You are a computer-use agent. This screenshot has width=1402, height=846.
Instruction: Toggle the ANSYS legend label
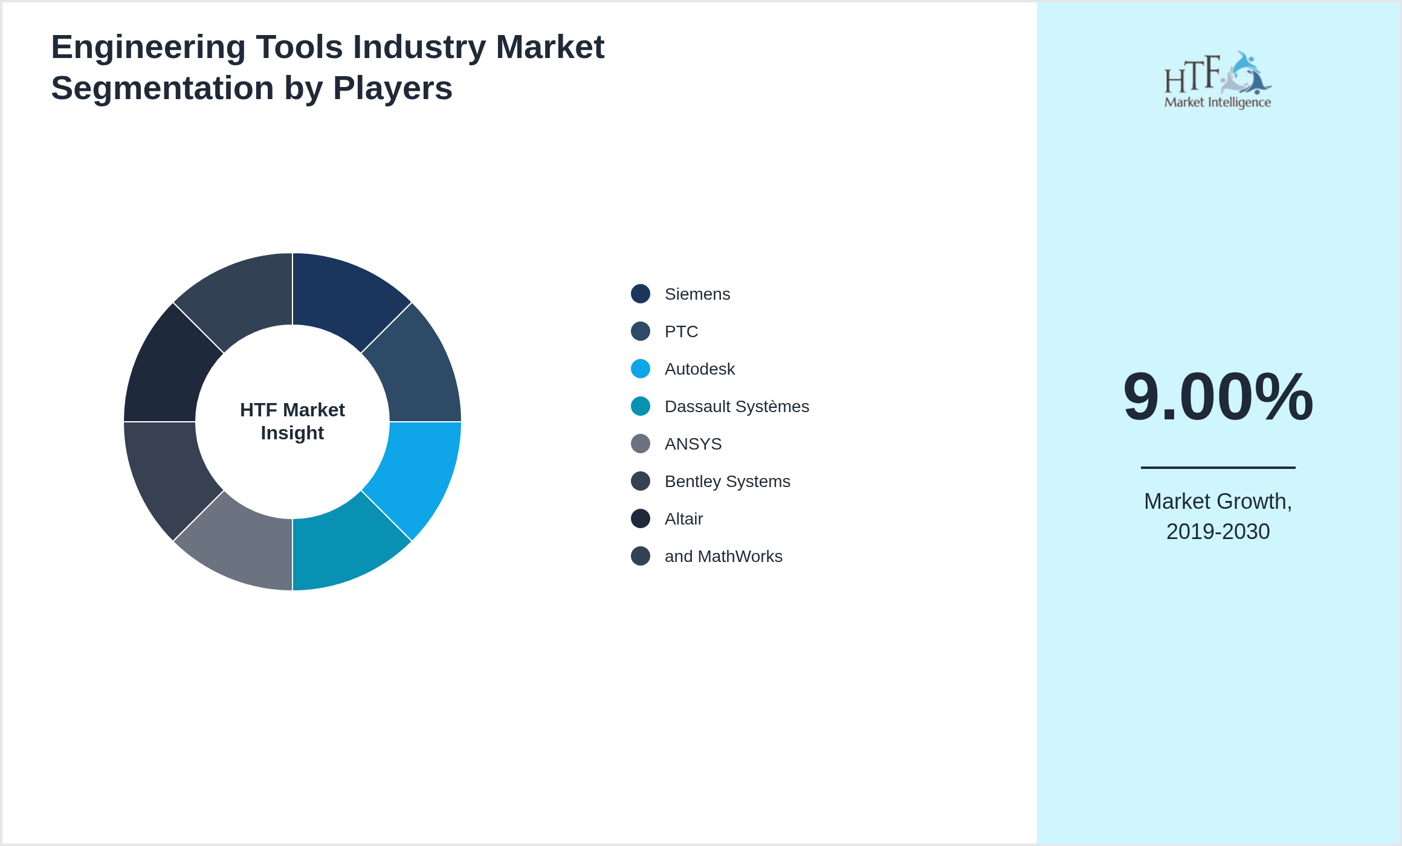click(x=693, y=444)
